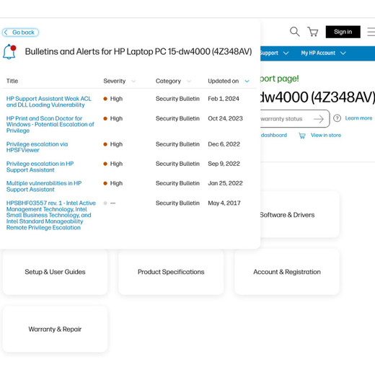Open the search magnifier icon
Screen dimensions: 375x375
(x=294, y=32)
